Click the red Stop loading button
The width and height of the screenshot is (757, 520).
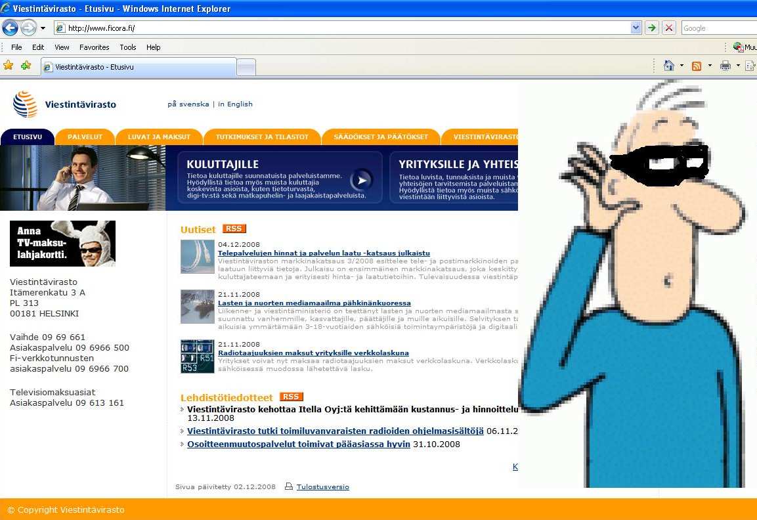click(x=668, y=28)
